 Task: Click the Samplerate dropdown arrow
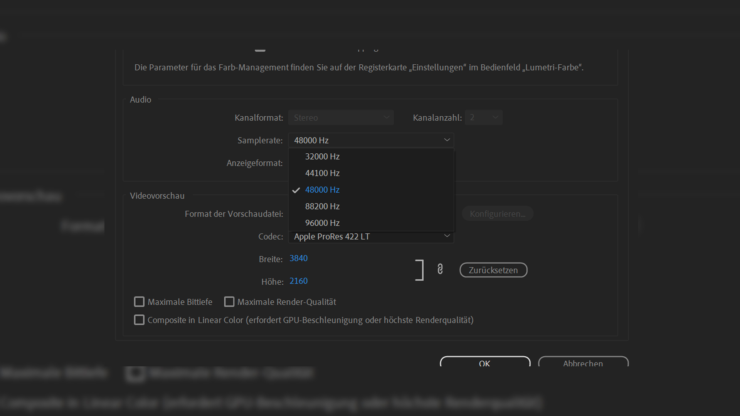pos(447,140)
